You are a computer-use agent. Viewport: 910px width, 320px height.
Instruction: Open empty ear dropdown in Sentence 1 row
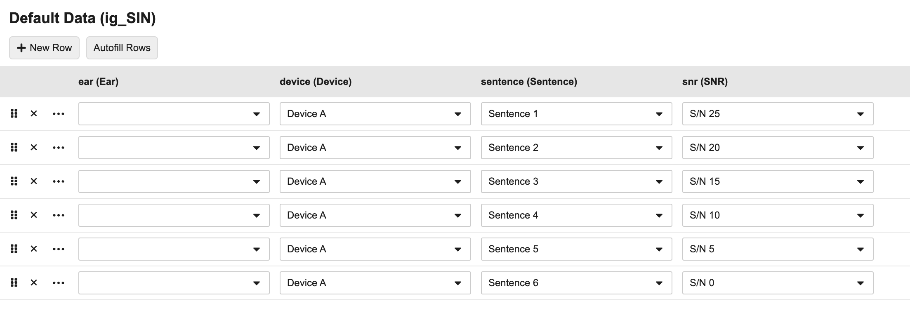point(174,114)
